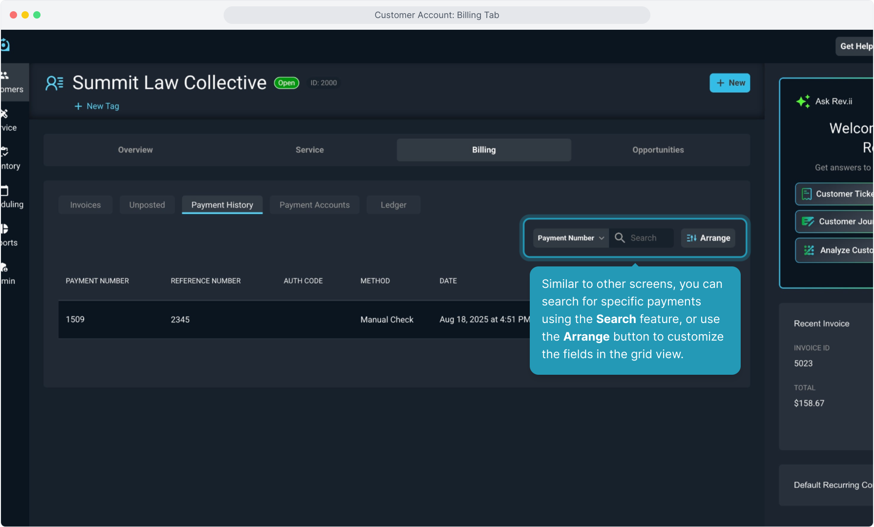Click the customer profile icon beside Summit Law Collective
The image size is (874, 527).
[54, 83]
